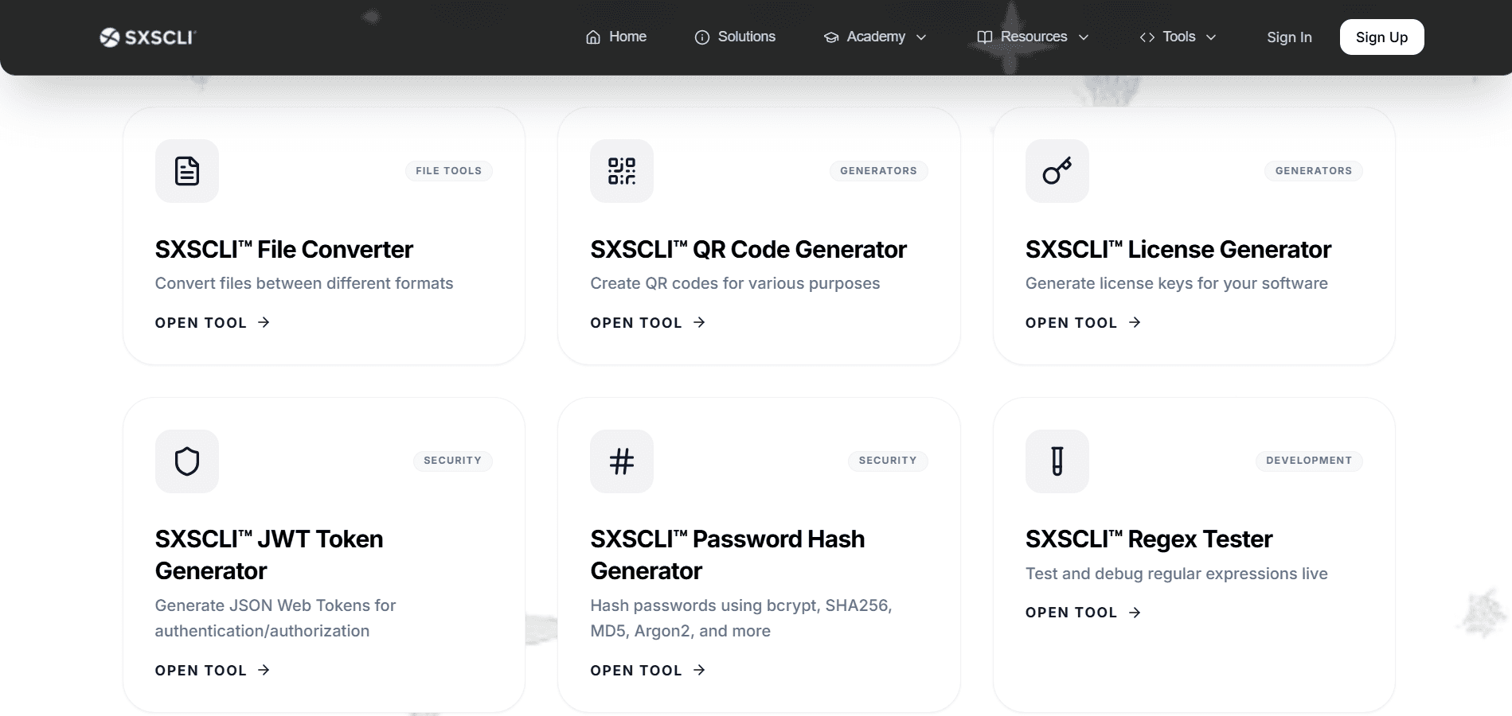Open the Solutions nav item
This screenshot has height=716, width=1512.
(x=747, y=37)
